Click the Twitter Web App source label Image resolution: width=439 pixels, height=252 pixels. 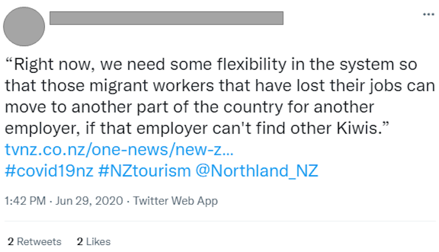(175, 201)
